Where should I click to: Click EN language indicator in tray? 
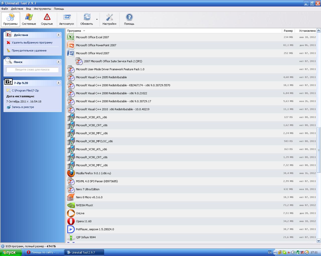(x=270, y=252)
